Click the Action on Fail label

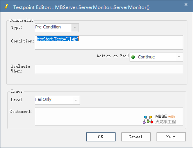coord(113,56)
